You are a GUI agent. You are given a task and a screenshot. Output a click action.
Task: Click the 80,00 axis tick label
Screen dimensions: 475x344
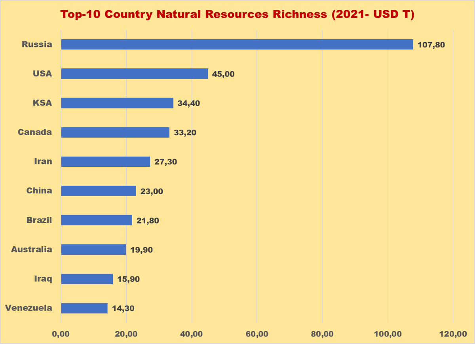point(322,334)
